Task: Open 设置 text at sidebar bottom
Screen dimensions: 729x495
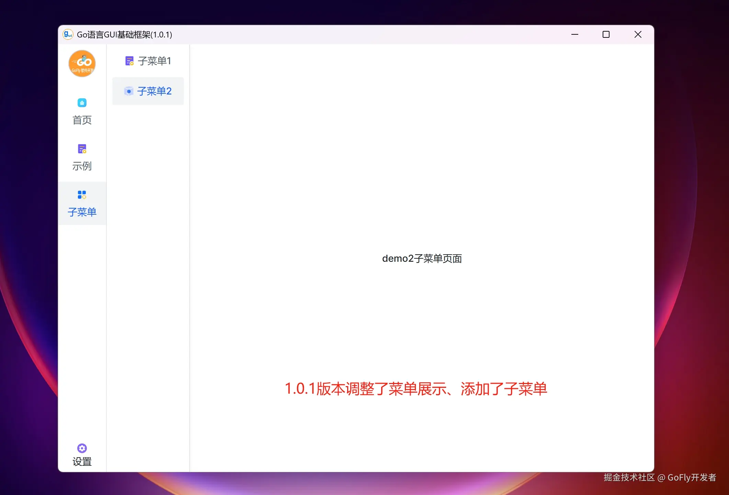Action: [x=82, y=461]
